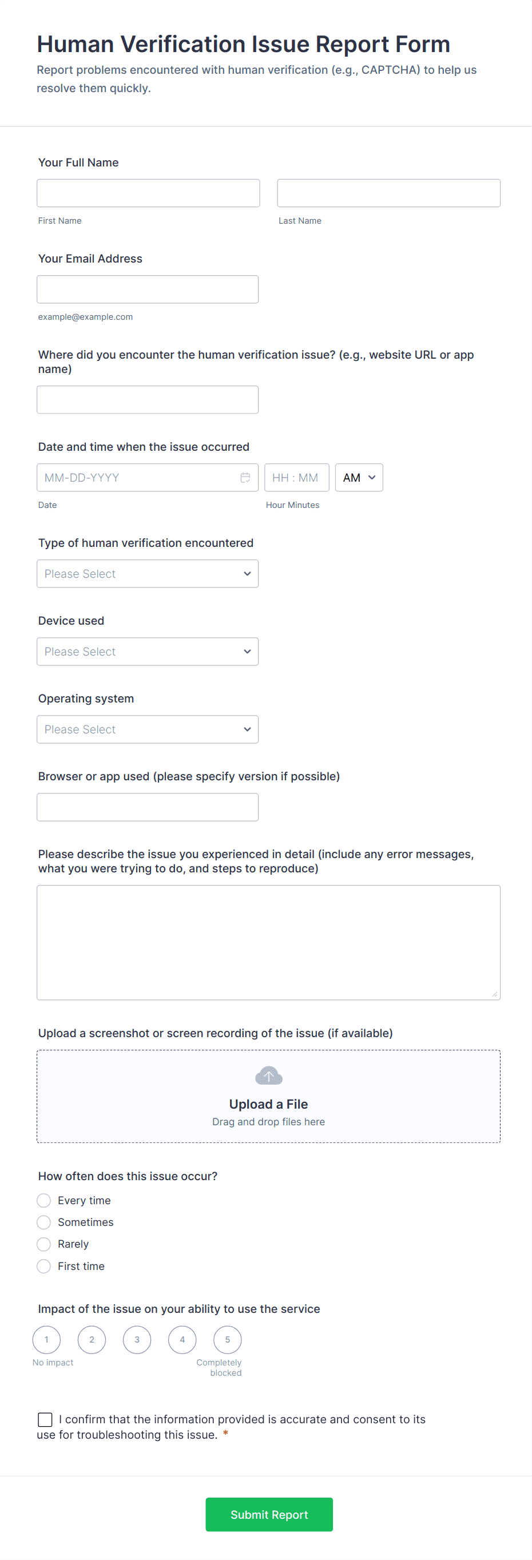Expand the Operating system dropdown
The width and height of the screenshot is (532, 1560).
(x=148, y=729)
